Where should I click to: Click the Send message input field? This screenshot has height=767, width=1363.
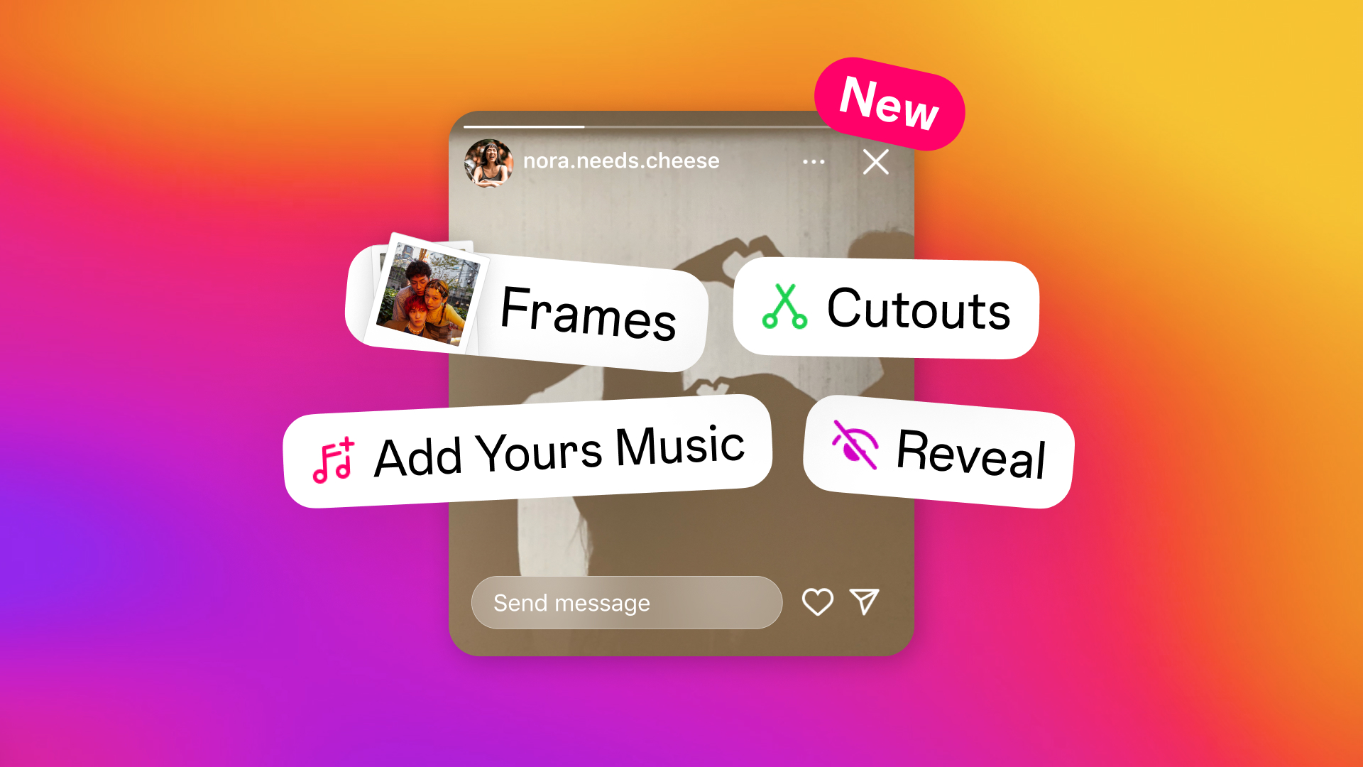pos(628,602)
